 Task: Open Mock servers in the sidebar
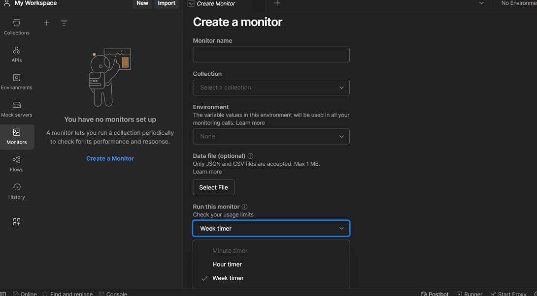(x=17, y=109)
